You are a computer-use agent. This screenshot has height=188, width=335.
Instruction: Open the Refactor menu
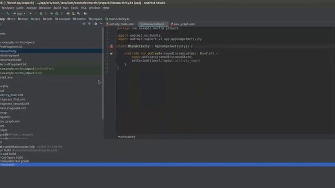point(45,8)
